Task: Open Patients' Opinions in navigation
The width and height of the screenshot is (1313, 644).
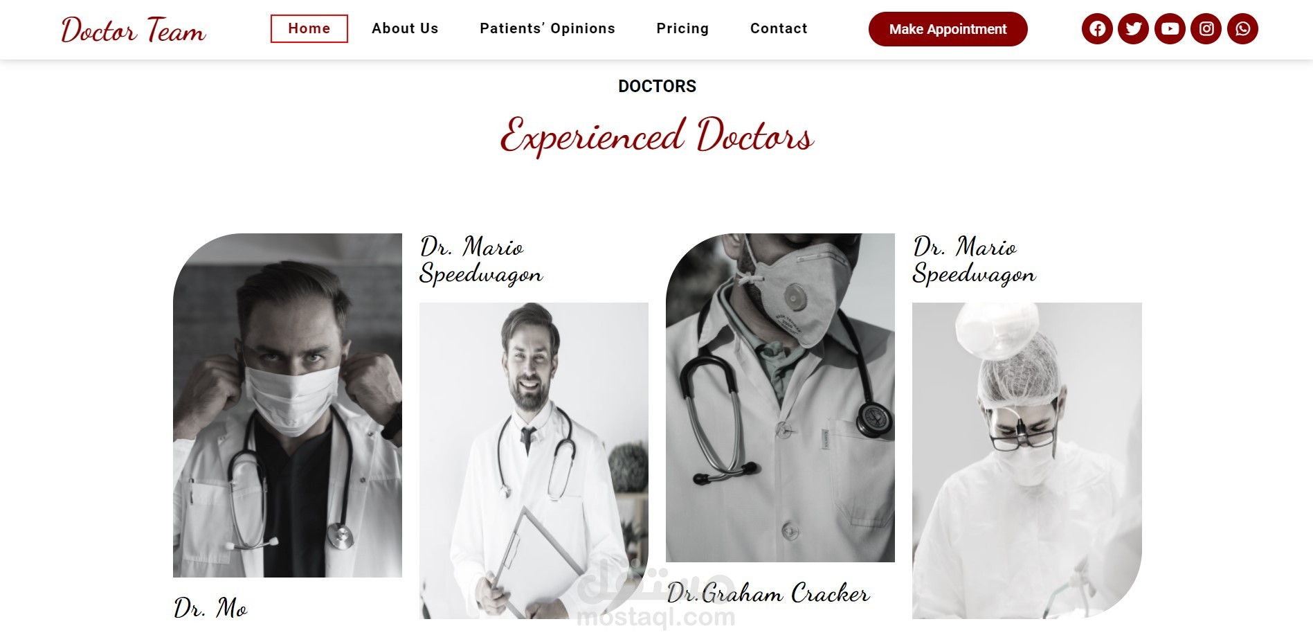Action: tap(547, 28)
